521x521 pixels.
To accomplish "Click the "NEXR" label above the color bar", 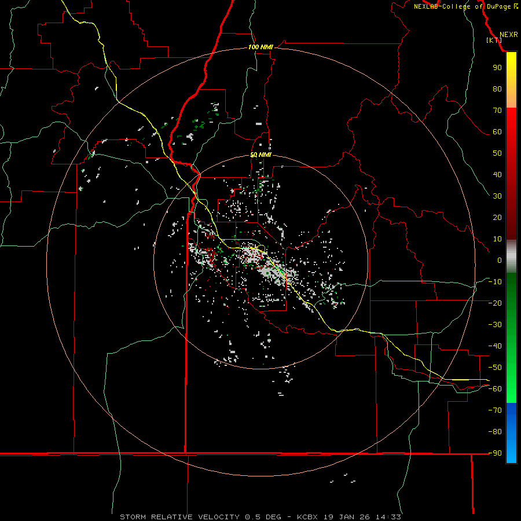I will click(508, 35).
